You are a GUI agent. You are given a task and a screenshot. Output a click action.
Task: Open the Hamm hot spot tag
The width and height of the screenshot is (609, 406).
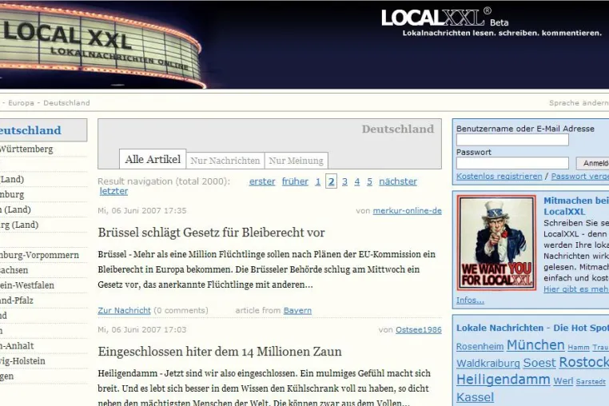click(579, 348)
